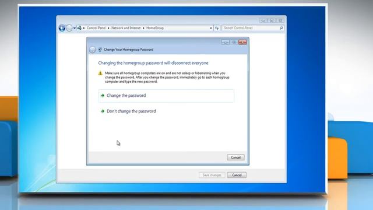373x210 pixels.
Task: Click the search magnifier icon
Action: [x=281, y=28]
